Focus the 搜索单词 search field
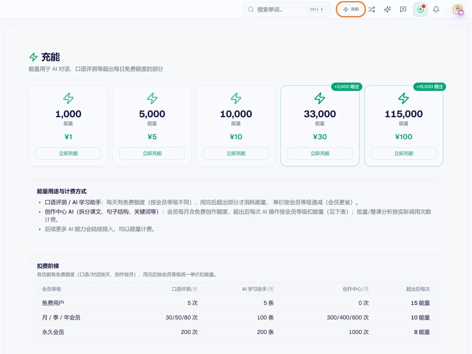Image resolution: width=472 pixels, height=354 pixels. pos(286,9)
